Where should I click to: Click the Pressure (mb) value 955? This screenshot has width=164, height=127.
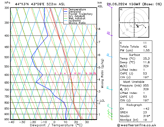tap(146, 85)
